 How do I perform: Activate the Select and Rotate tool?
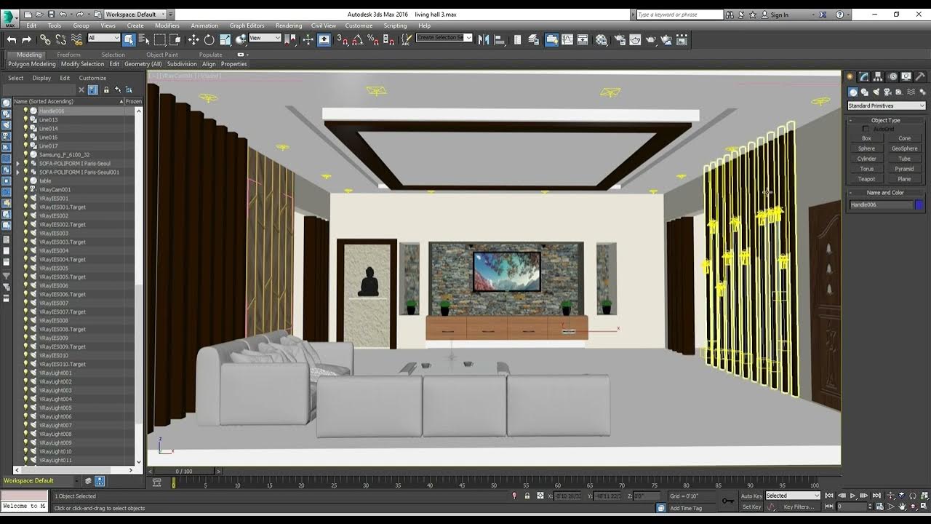[x=209, y=40]
